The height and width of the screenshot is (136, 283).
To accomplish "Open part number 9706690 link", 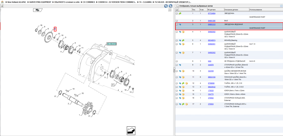I will tap(211, 83).
